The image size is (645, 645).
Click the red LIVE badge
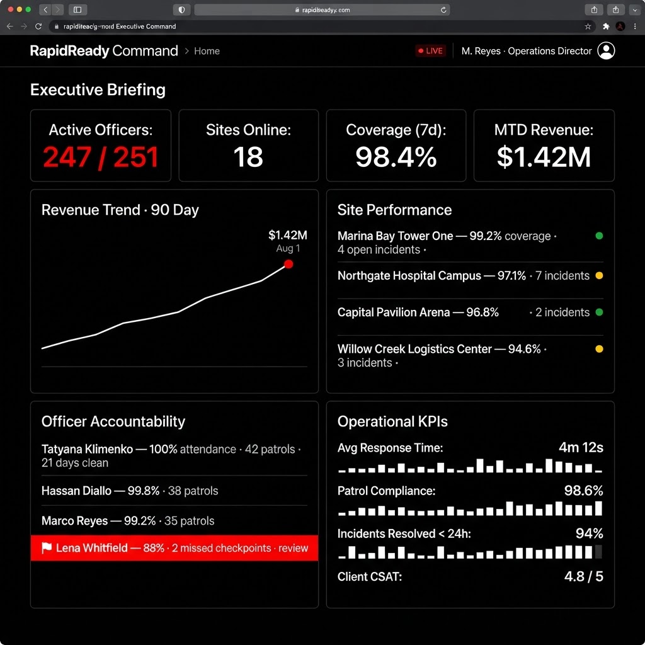click(430, 51)
